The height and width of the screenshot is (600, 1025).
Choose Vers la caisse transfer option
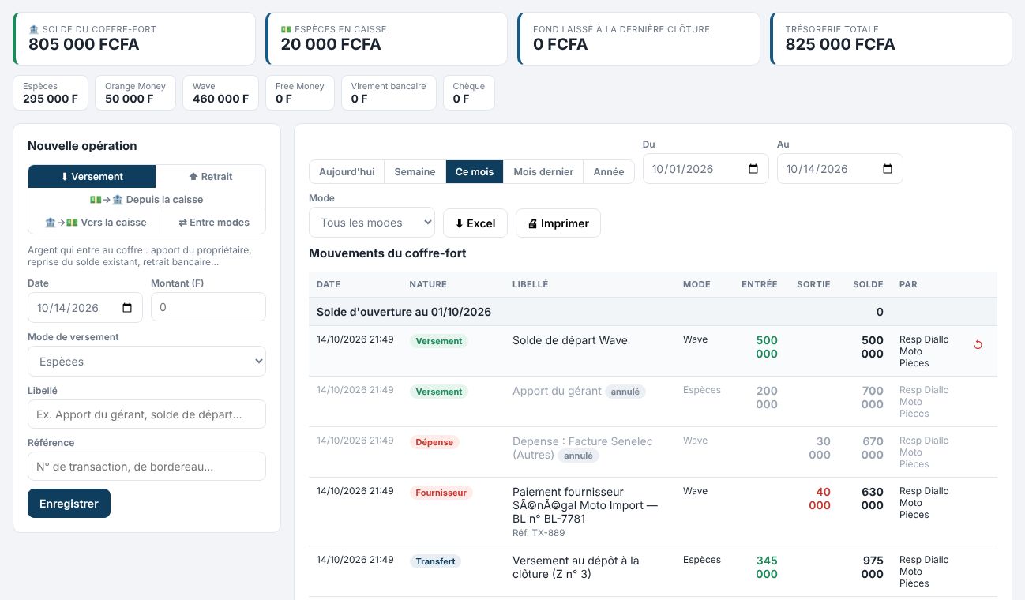pyautogui.click(x=96, y=223)
